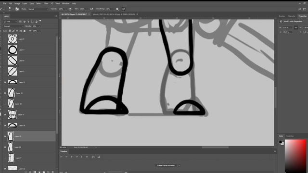Split at playhead scissors icon
This screenshot has width=308, height=173.
[x=93, y=157]
